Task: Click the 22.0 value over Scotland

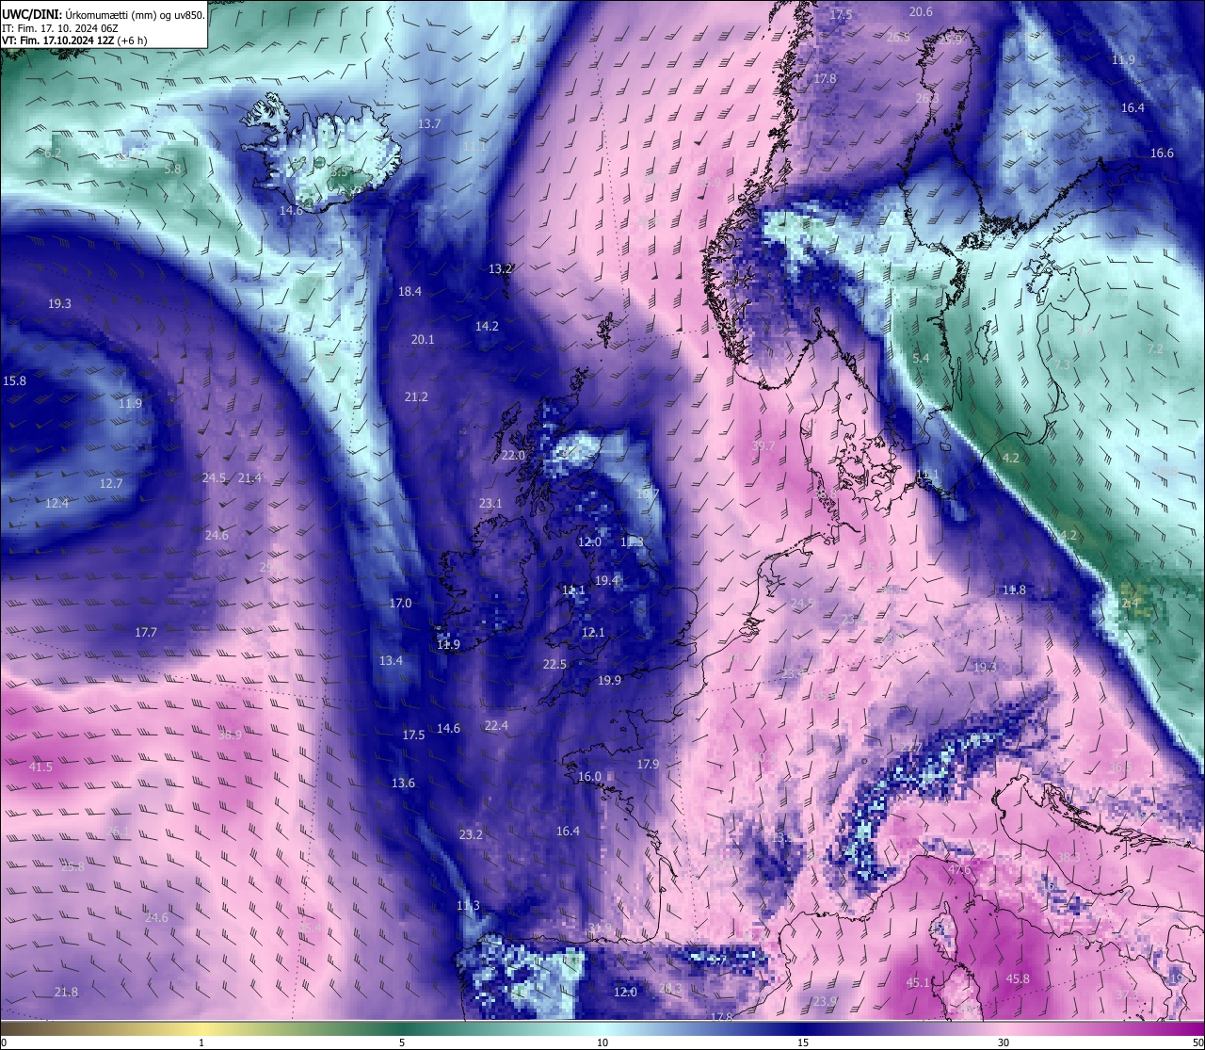Action: (513, 456)
